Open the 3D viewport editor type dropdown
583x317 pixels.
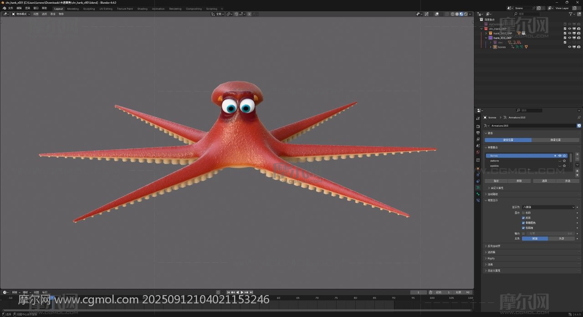(6, 14)
